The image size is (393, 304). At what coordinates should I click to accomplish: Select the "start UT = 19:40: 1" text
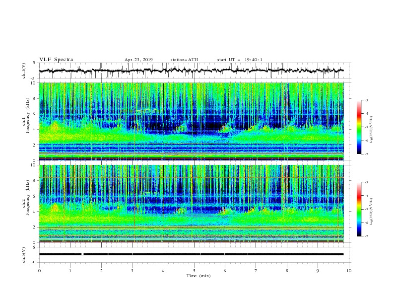pos(240,60)
